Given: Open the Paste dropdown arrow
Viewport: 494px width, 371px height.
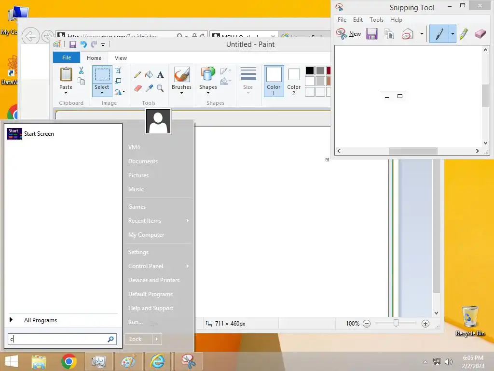Looking at the screenshot, I should pyautogui.click(x=66, y=93).
